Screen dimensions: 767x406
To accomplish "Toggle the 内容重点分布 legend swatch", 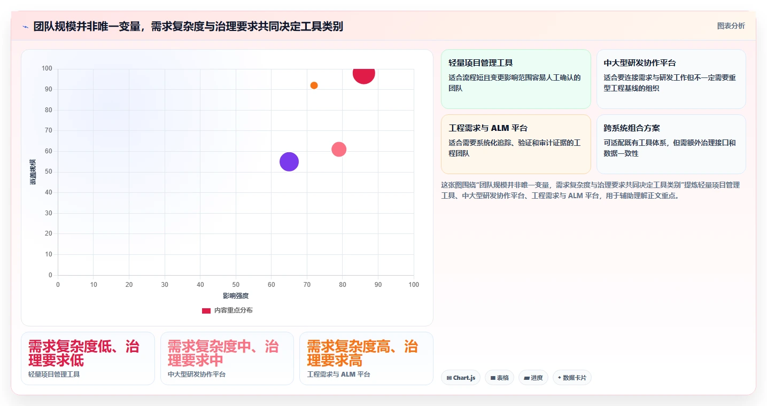I will coord(206,310).
